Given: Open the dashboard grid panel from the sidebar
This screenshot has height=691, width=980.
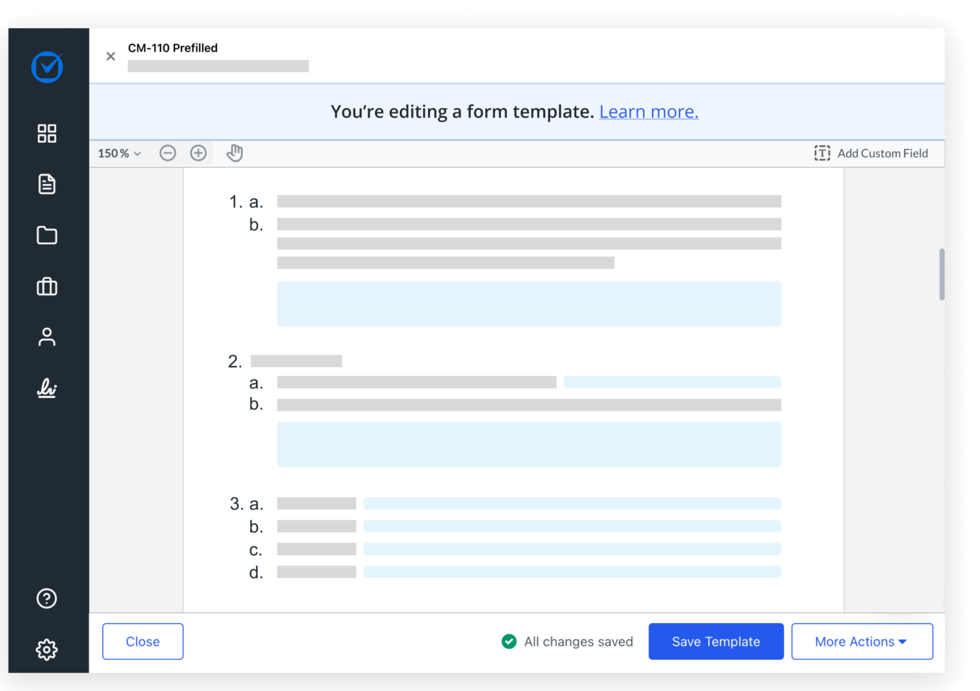Looking at the screenshot, I should [46, 133].
